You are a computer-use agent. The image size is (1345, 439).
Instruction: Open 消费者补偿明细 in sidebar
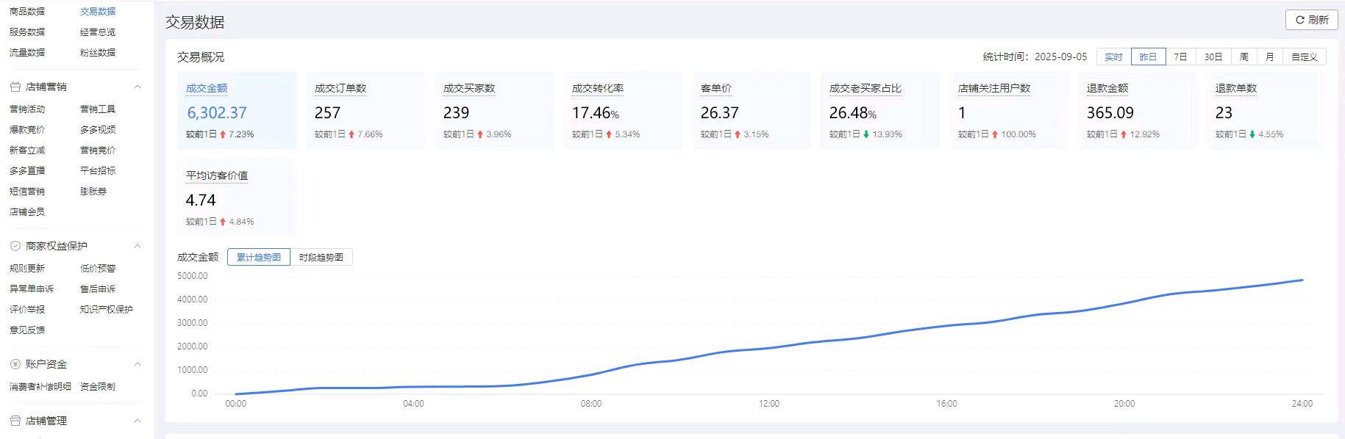(x=40, y=386)
